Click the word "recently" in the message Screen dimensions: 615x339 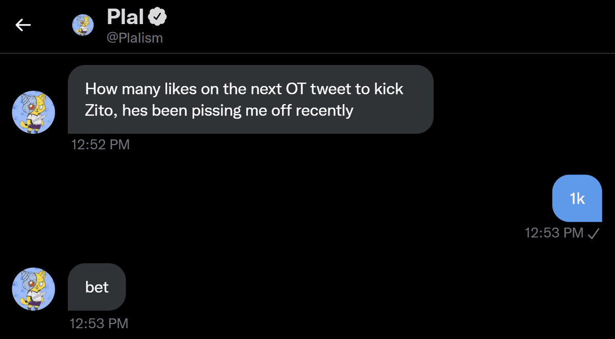click(x=324, y=110)
